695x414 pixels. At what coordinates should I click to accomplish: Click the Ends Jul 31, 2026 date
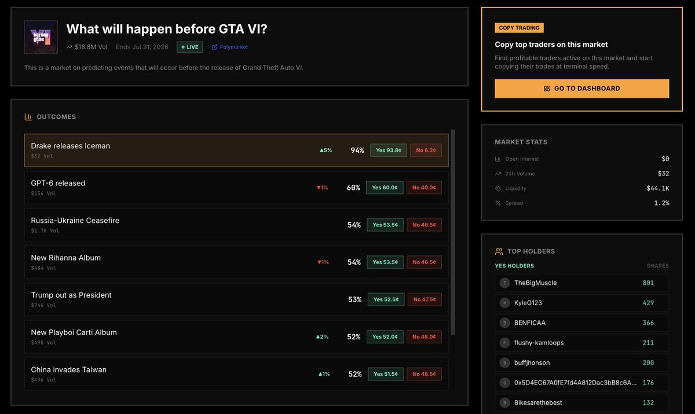click(x=142, y=47)
